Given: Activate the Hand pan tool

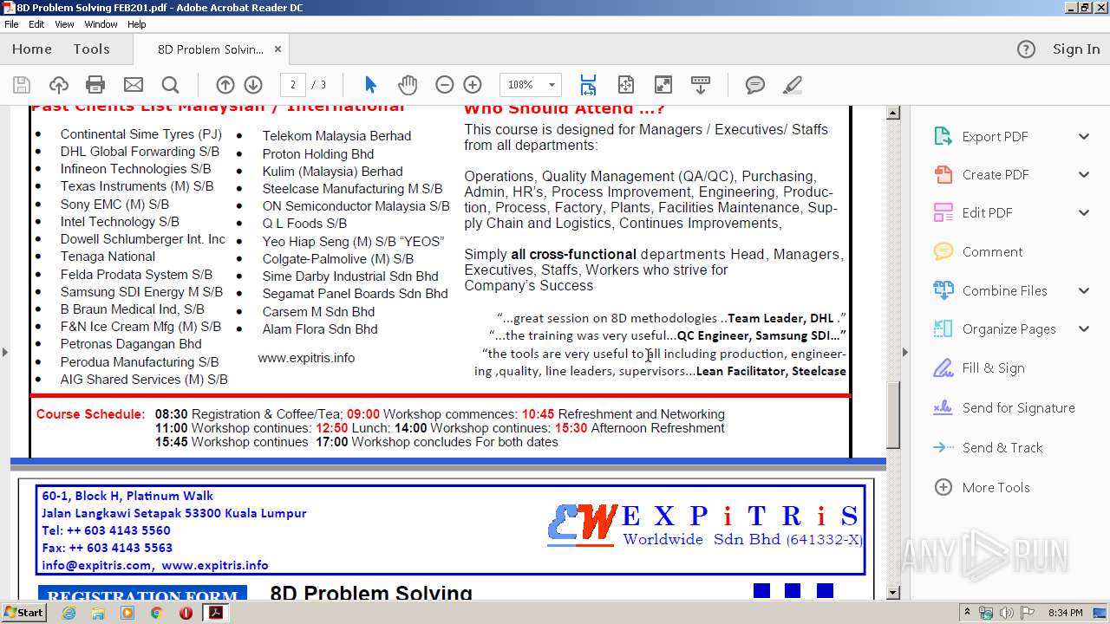Looking at the screenshot, I should 408,85.
